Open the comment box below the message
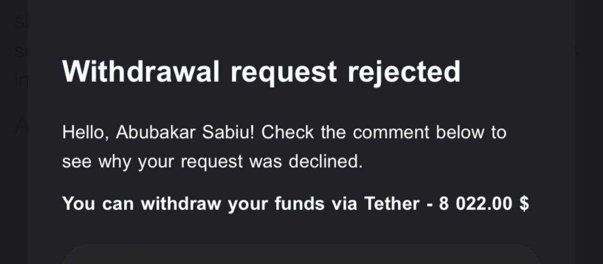 click(x=301, y=255)
